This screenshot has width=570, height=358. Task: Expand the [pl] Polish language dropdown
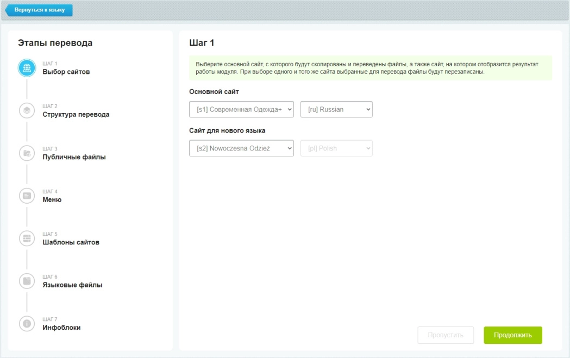coord(336,148)
